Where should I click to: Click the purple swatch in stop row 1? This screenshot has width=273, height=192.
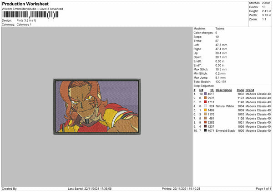click(205, 94)
